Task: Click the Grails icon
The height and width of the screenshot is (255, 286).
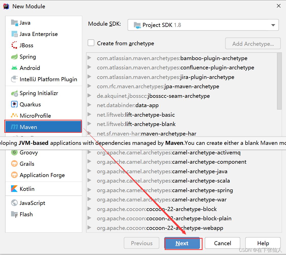Action: click(x=14, y=164)
